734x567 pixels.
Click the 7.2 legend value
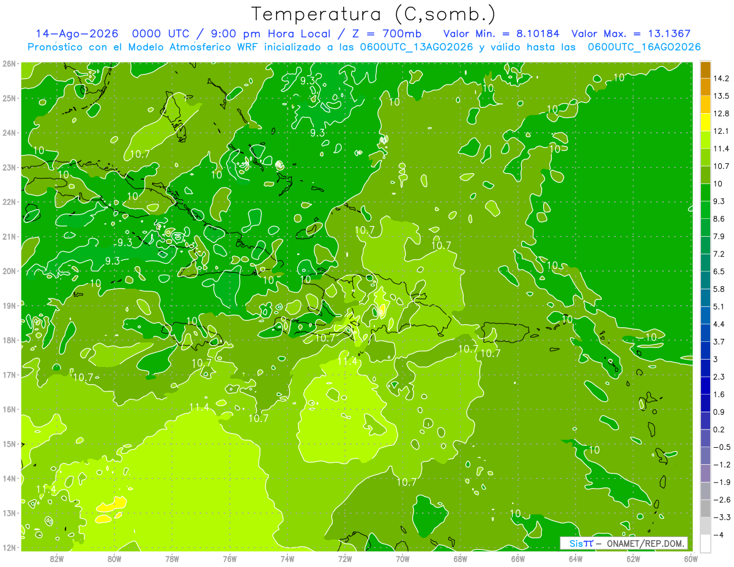click(x=719, y=254)
